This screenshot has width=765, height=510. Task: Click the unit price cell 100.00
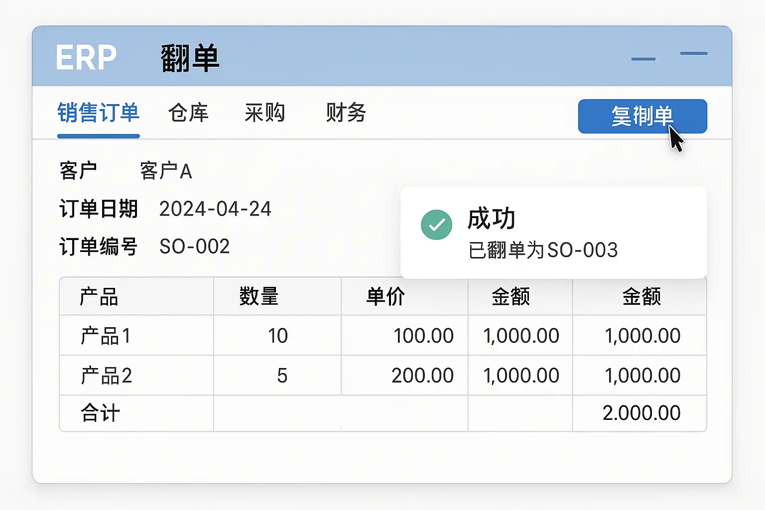point(423,336)
